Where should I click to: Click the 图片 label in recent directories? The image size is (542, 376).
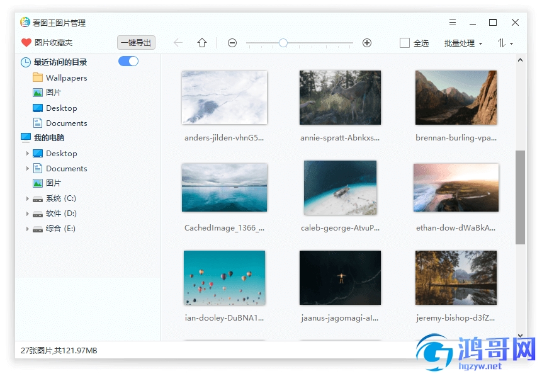54,93
